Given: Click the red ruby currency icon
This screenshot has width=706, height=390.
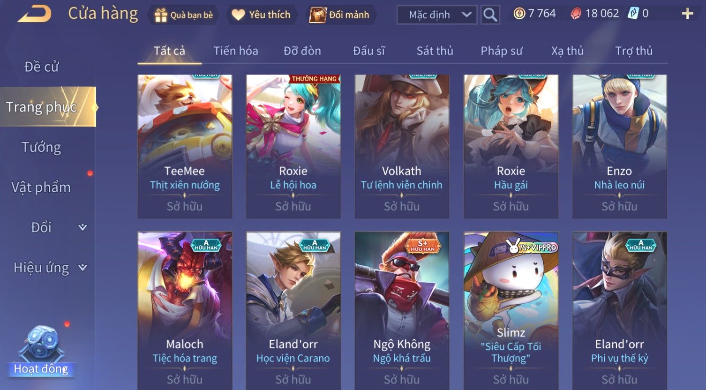Looking at the screenshot, I should click(x=576, y=14).
